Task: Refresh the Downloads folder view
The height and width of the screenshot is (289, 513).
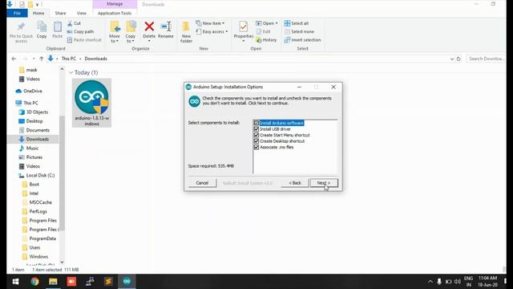Action: 458,59
